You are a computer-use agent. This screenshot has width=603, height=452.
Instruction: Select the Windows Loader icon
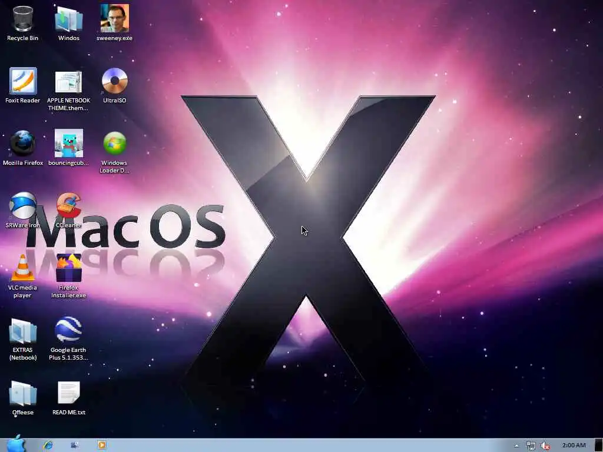(115, 143)
